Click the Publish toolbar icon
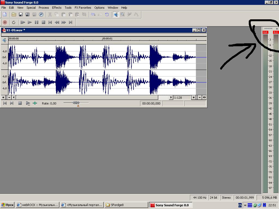Image resolution: width=279 pixels, height=209 pixels. coord(41,15)
